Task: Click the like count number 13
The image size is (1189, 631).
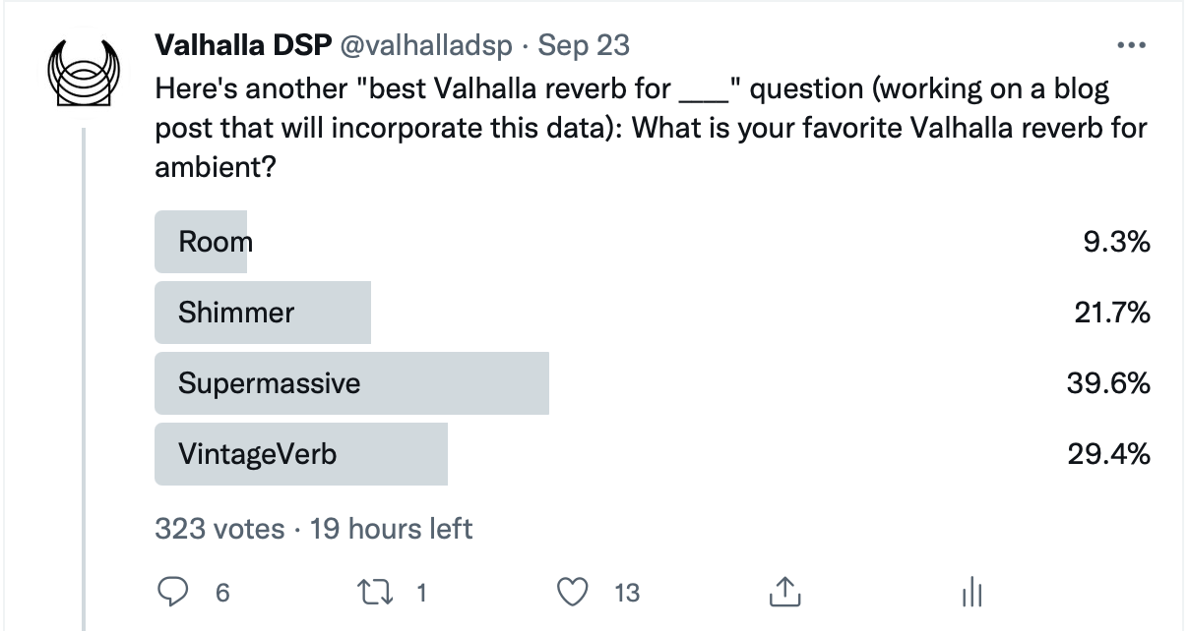Action: [x=626, y=593]
